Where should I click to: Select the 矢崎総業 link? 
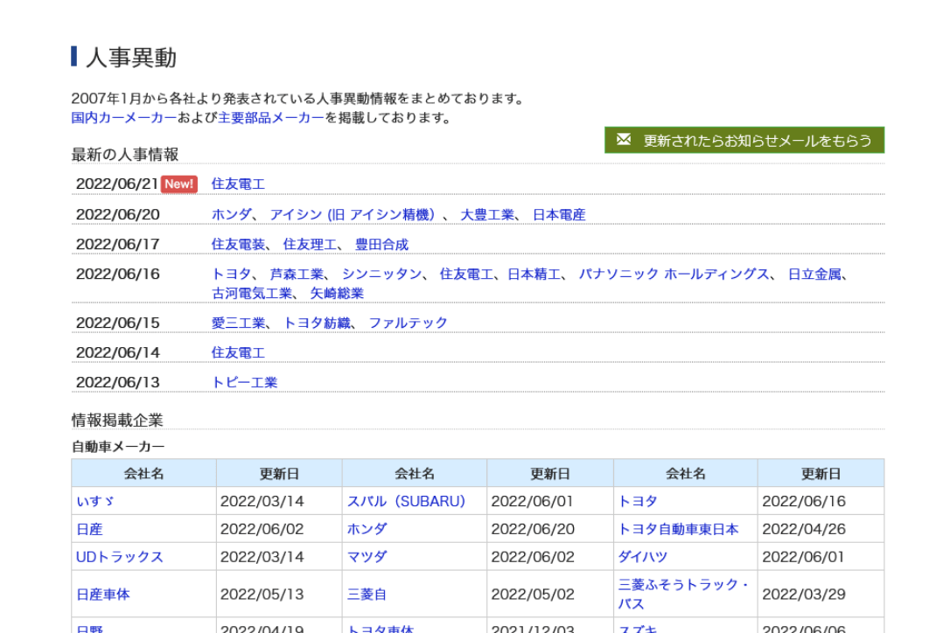[x=337, y=293]
